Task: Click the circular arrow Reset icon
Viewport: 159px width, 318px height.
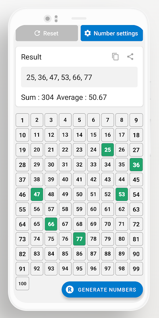Action: [x=37, y=33]
